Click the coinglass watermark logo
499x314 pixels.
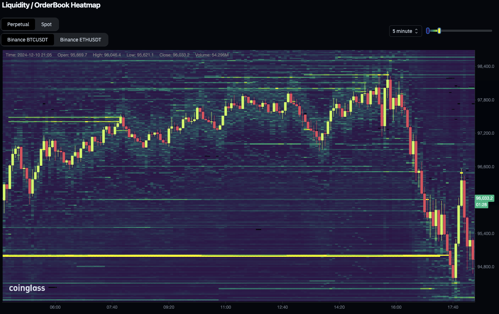click(27, 288)
